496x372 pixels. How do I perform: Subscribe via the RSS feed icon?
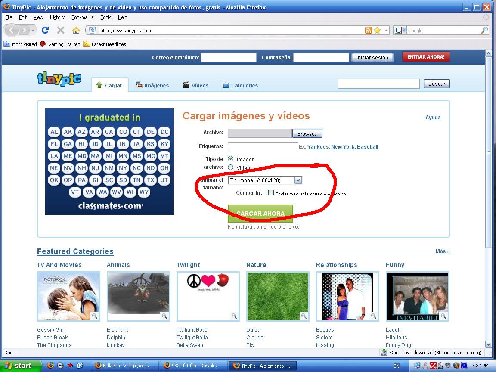click(x=368, y=31)
